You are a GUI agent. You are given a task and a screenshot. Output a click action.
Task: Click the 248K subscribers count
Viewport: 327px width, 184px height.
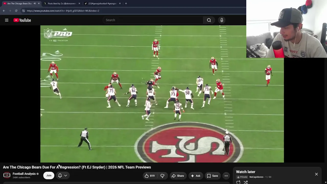point(21,178)
